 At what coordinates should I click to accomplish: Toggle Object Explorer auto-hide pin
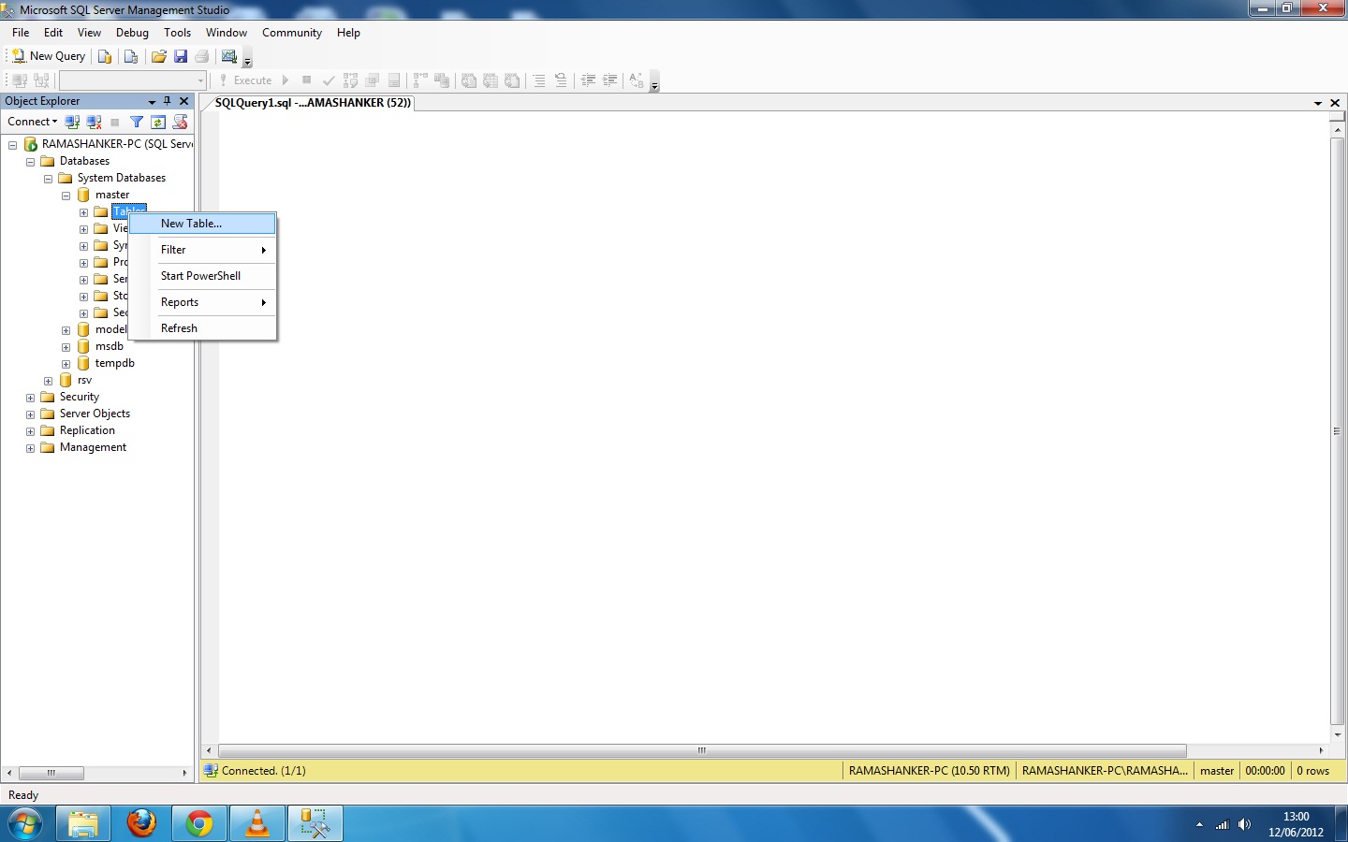(x=168, y=101)
